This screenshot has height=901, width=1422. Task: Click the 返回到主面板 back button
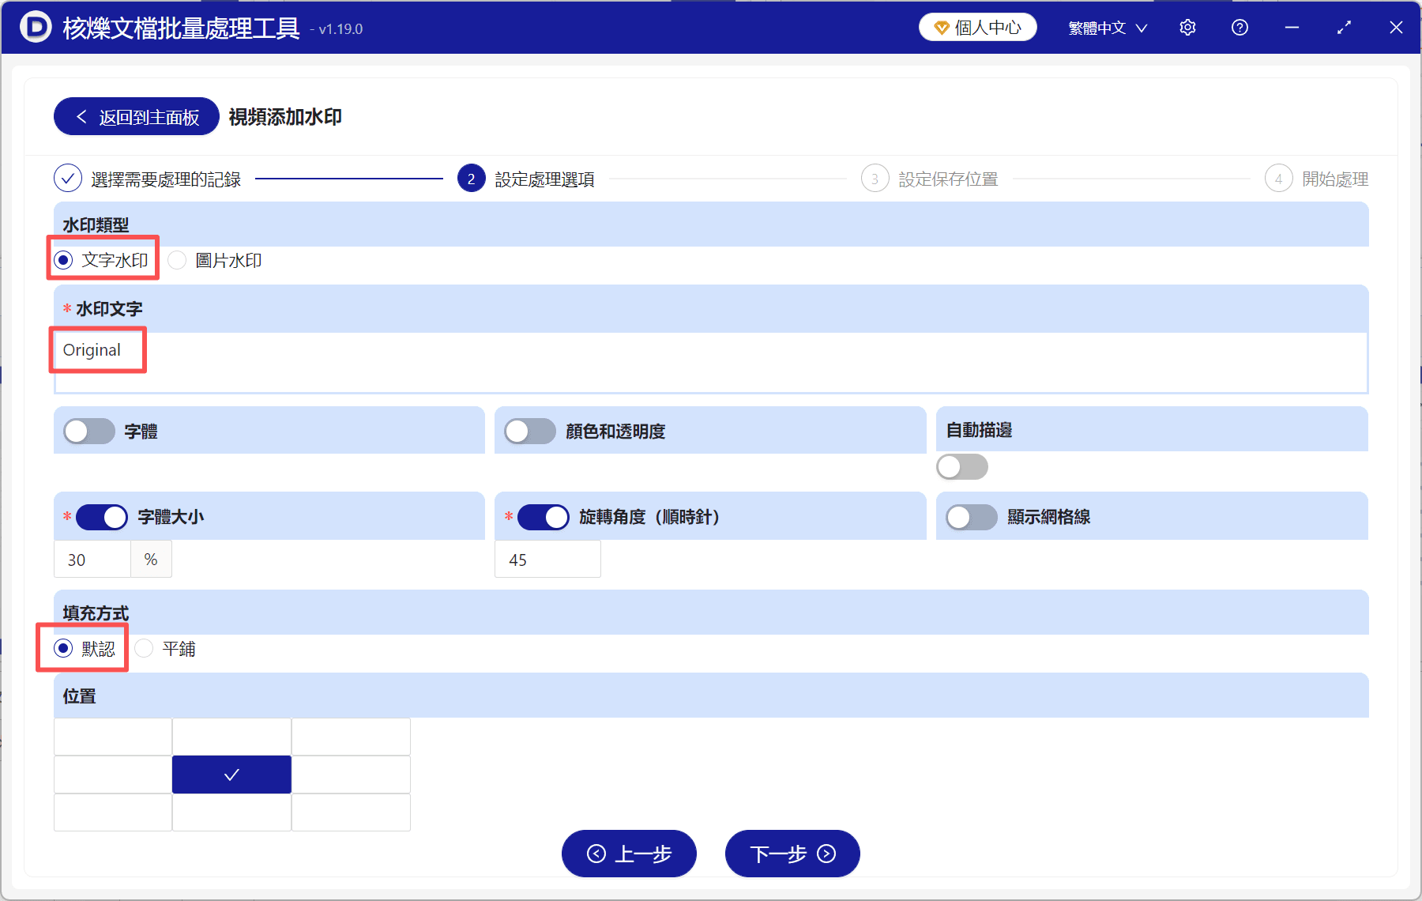pos(135,116)
